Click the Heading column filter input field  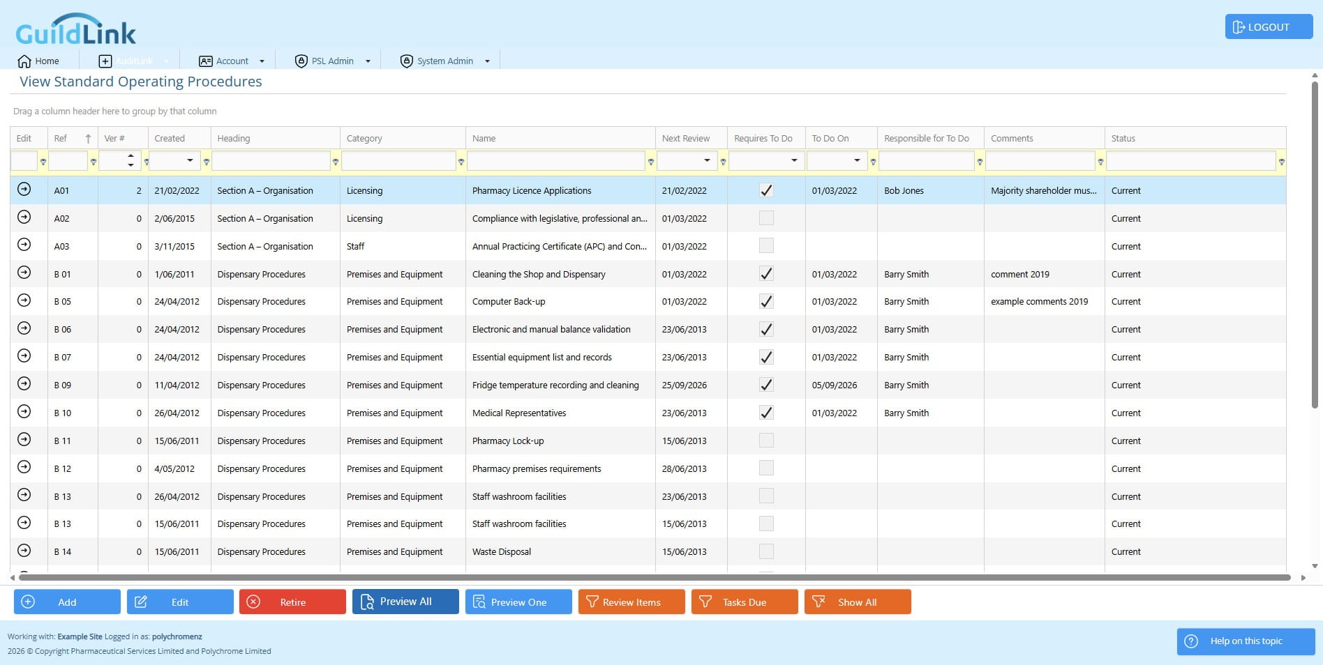(271, 161)
